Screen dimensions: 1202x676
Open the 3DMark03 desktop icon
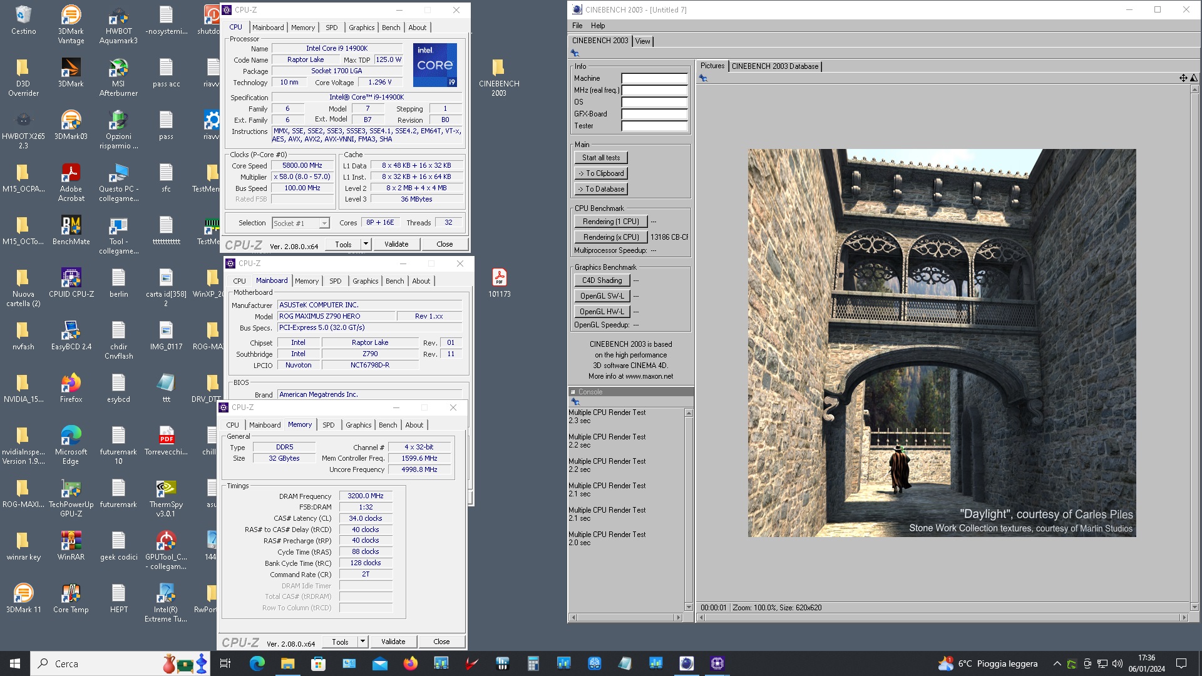71,125
